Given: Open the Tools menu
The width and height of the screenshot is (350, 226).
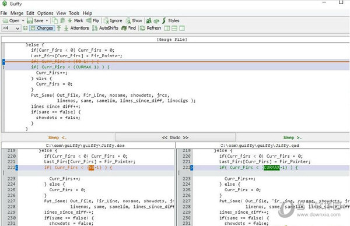Looking at the screenshot, I should (x=74, y=13).
